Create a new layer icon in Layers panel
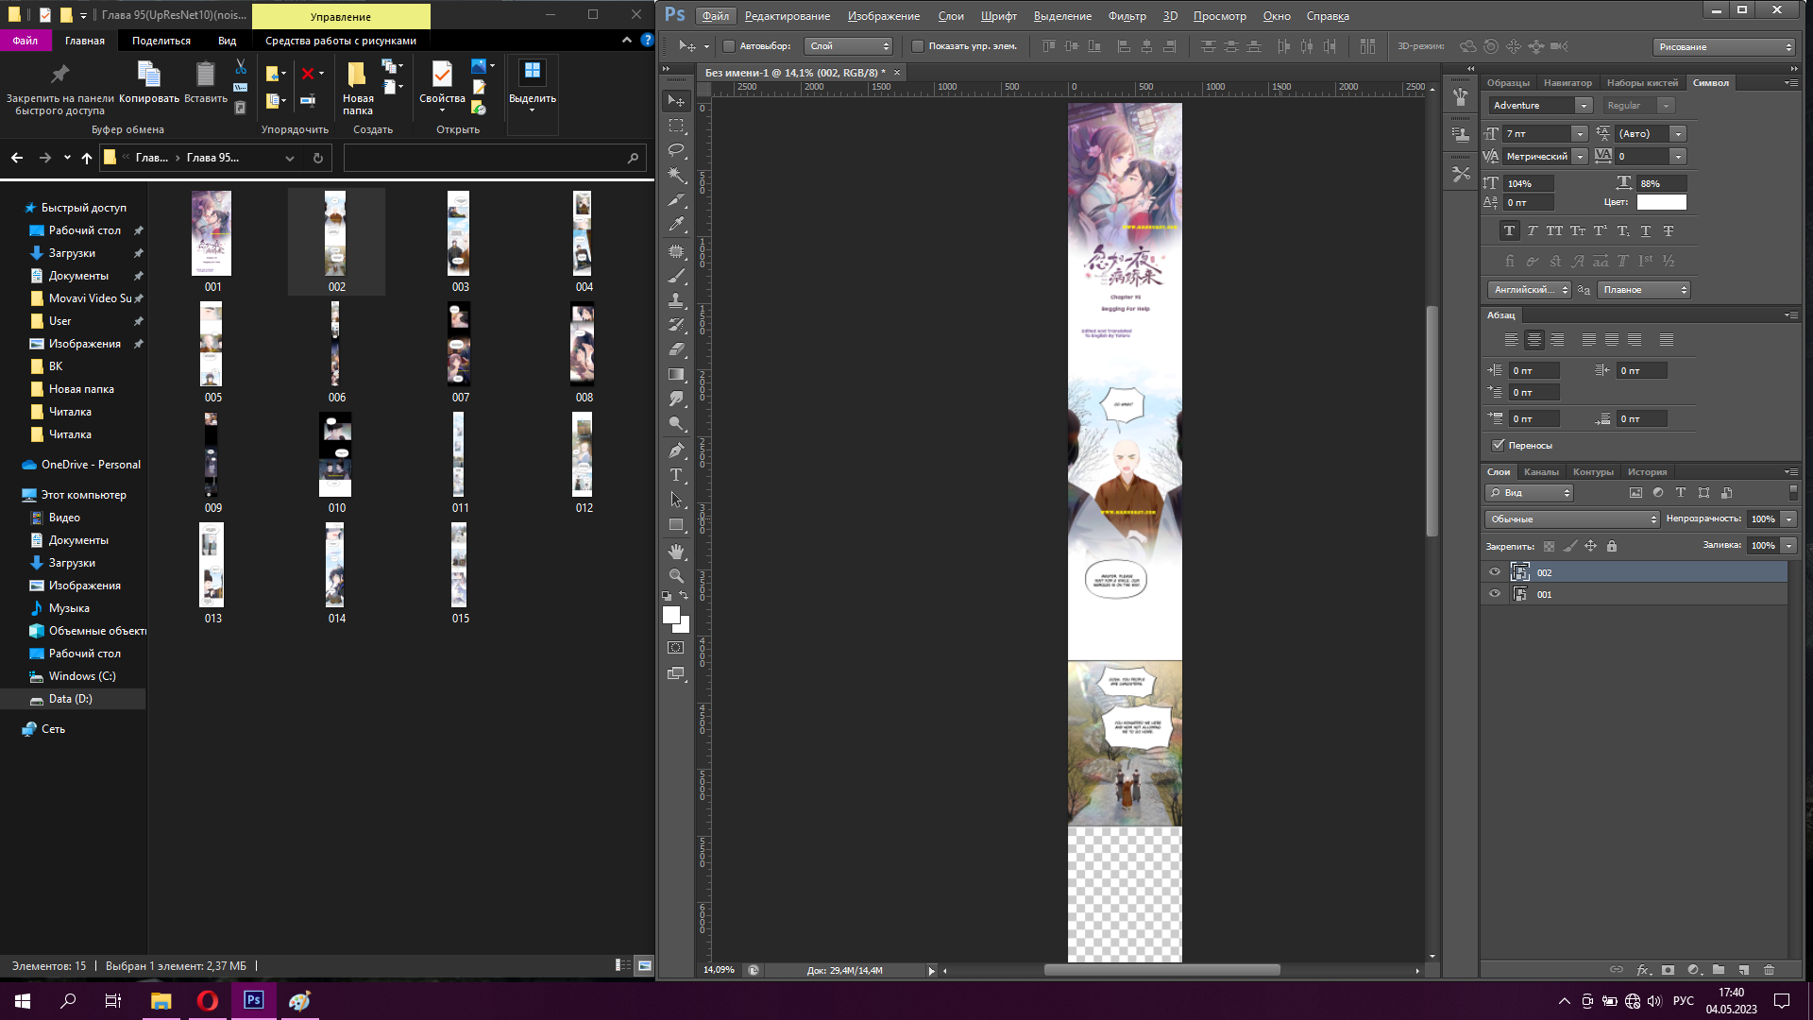The width and height of the screenshot is (1813, 1020). coord(1743,970)
